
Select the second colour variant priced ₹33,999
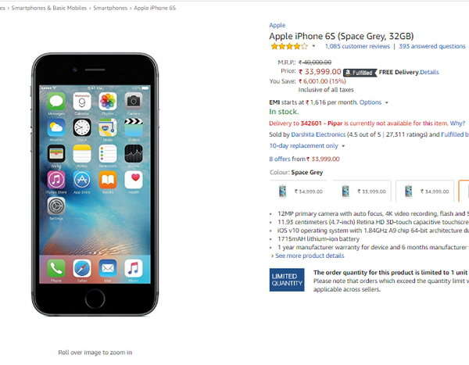click(362, 191)
